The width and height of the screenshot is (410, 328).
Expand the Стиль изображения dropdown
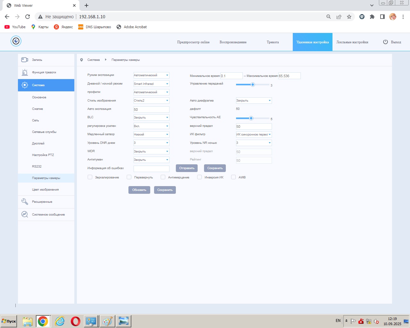point(151,101)
